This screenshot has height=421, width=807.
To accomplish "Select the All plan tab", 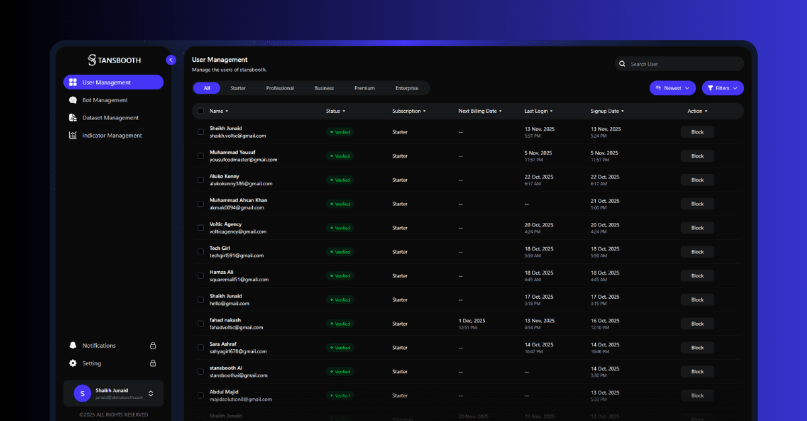I will (207, 88).
